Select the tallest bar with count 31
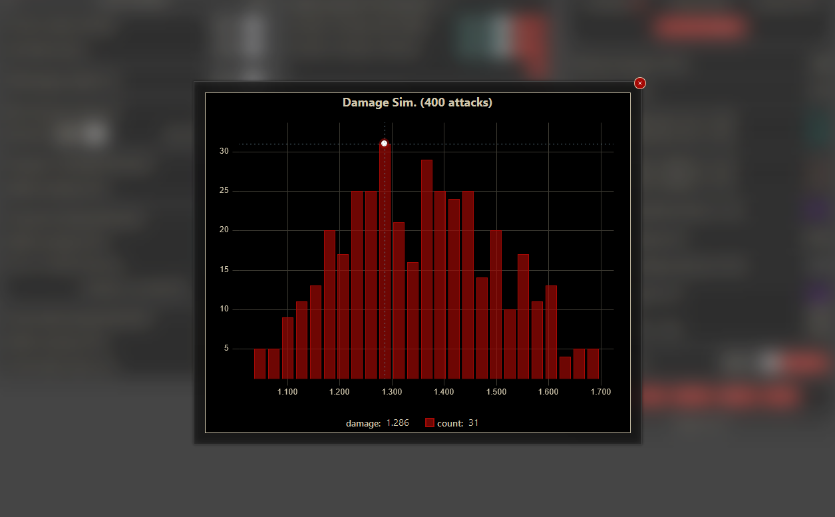 [x=385, y=261]
